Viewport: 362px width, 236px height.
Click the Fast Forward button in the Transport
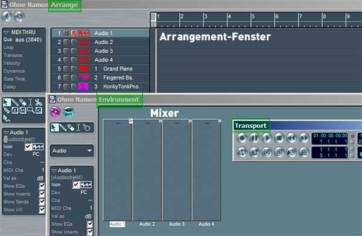click(304, 138)
